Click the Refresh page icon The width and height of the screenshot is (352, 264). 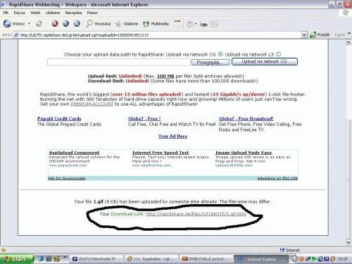66,24
